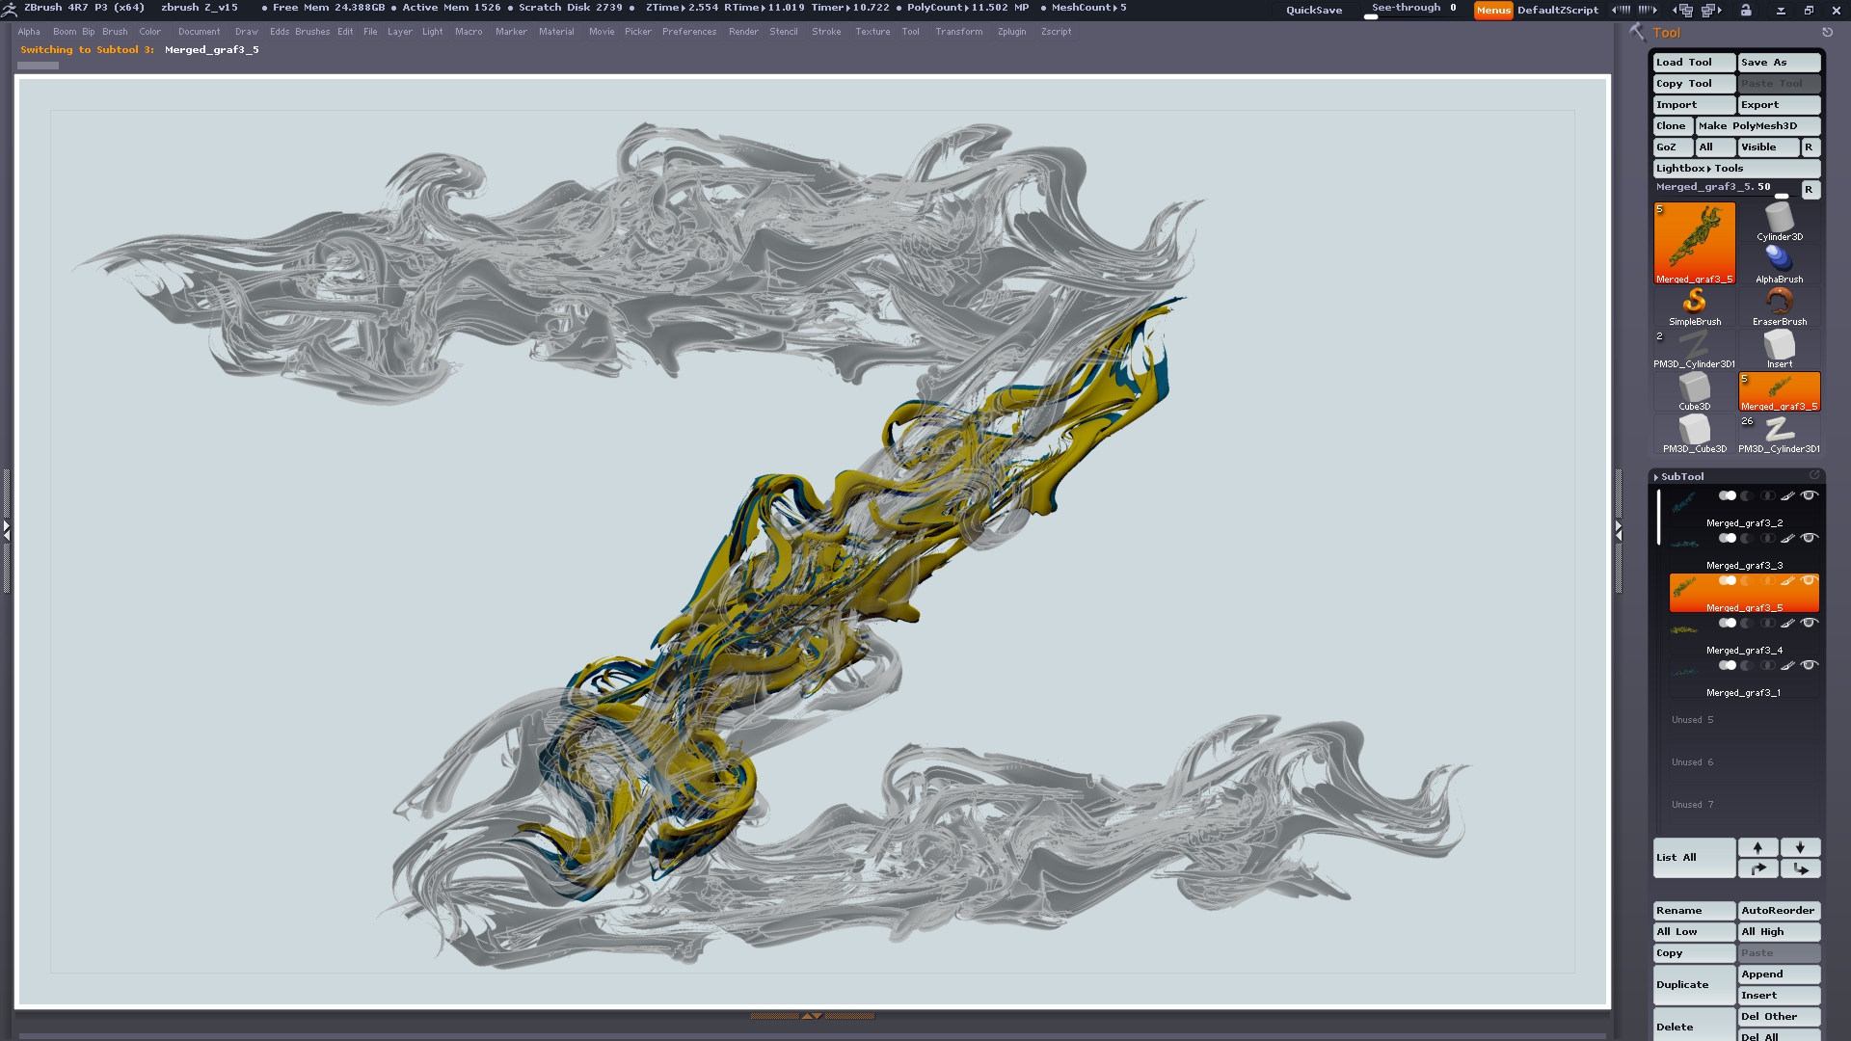Select the Cylinder3D tool icon
This screenshot has width=1851, height=1041.
(1779, 222)
